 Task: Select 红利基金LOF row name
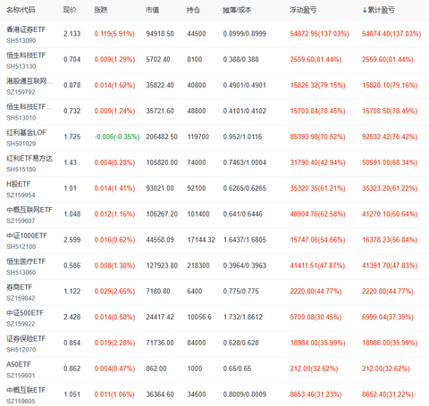coord(26,133)
